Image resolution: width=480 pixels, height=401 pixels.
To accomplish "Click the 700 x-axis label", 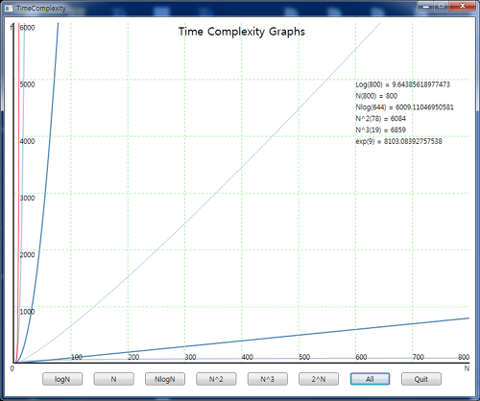I will 419,357.
